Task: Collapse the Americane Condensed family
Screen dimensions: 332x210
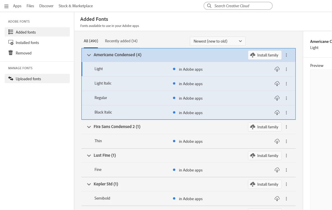Action: pyautogui.click(x=89, y=55)
